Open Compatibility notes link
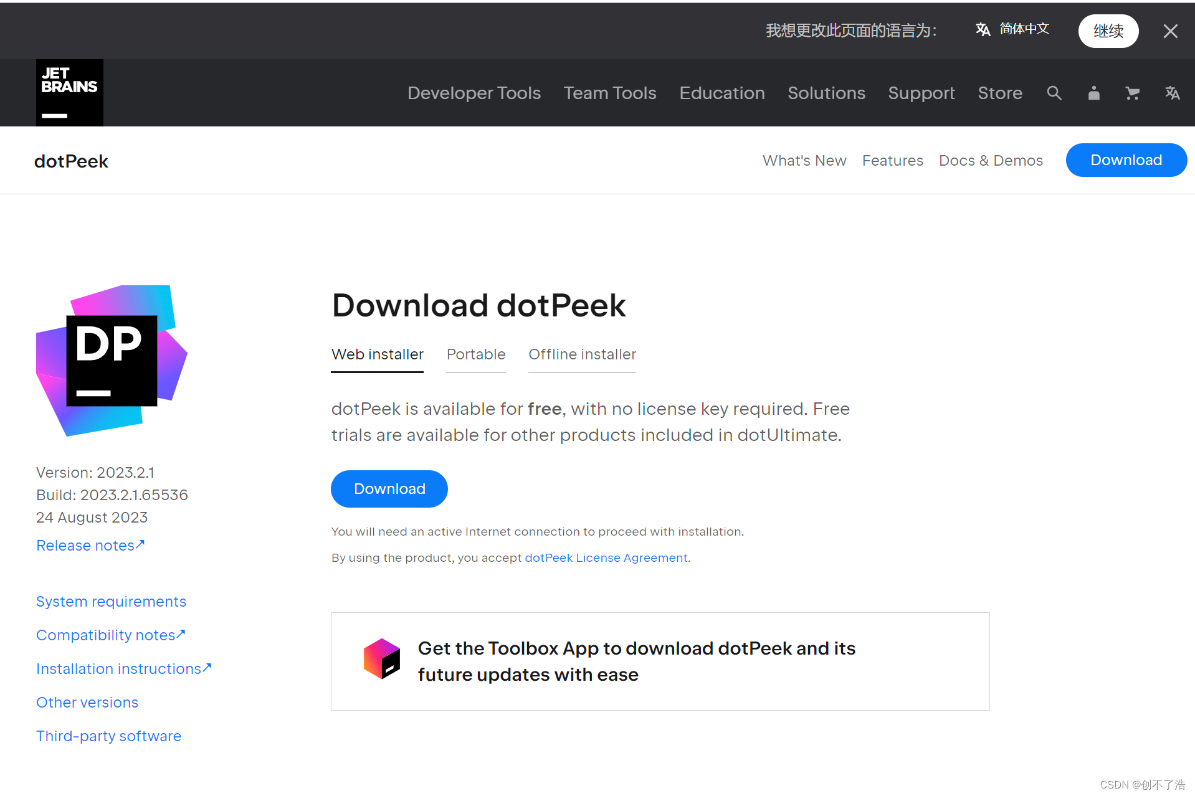The image size is (1195, 796). [111, 635]
